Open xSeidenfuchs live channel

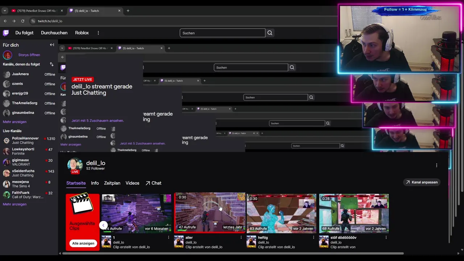click(29, 173)
